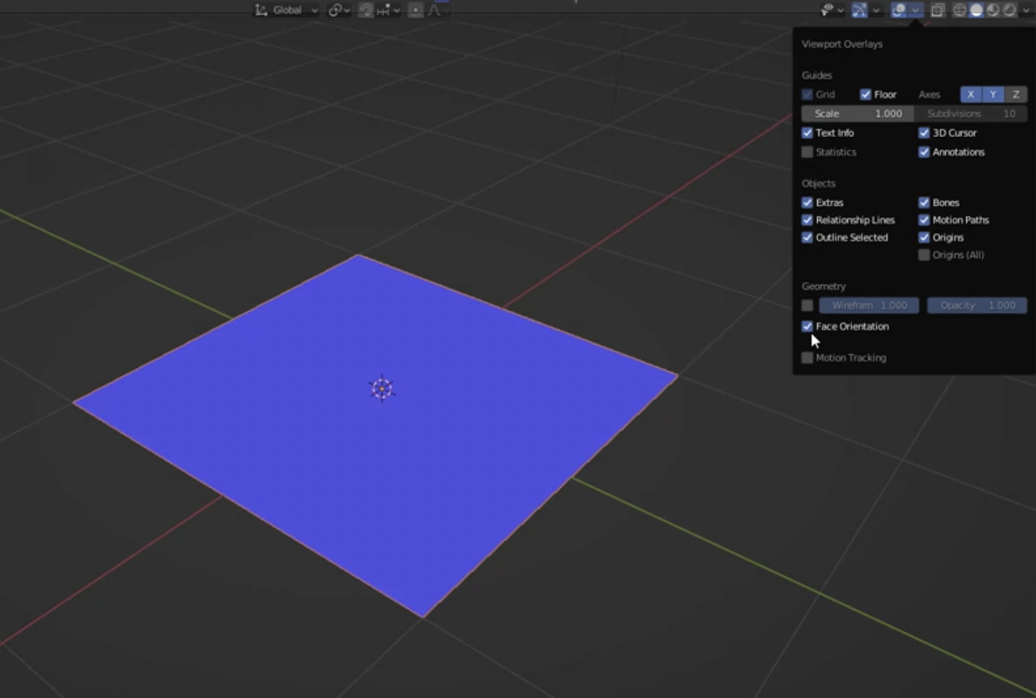The width and height of the screenshot is (1036, 698).
Task: Expand the gizmo options arrow
Action: [876, 10]
